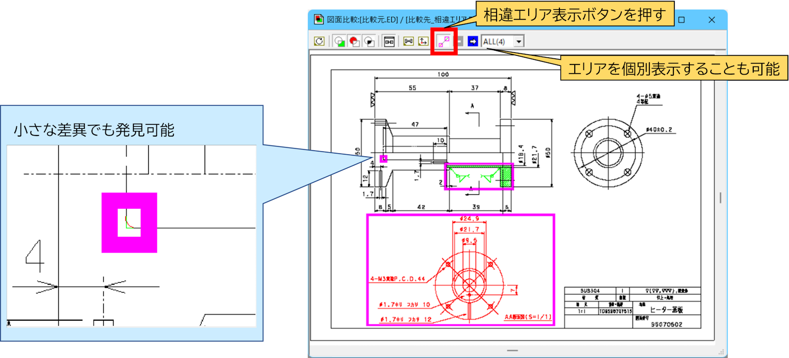
Task: Toggle the red overlay display icon
Action: tap(354, 41)
